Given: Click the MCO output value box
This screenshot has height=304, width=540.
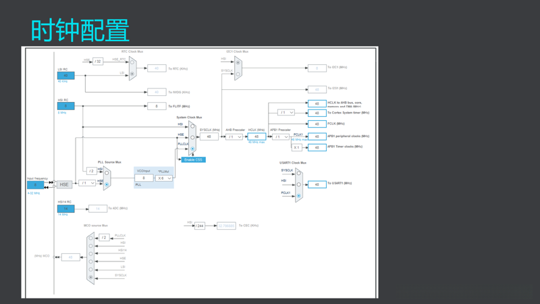Looking at the screenshot, I should (x=71, y=257).
